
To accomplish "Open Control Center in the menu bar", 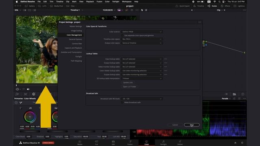I will (x=224, y=2).
